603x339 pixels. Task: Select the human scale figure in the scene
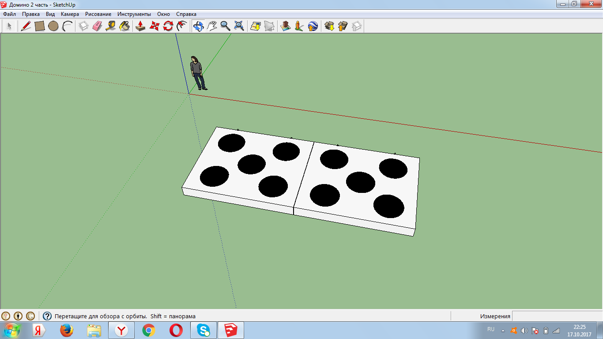tap(198, 73)
